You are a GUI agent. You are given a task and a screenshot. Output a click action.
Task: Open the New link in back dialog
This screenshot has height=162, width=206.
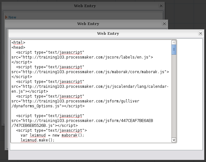click(x=12, y=17)
